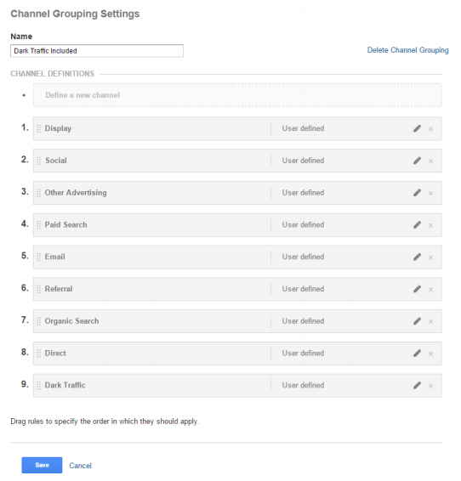The image size is (461, 481).
Task: Click the plus icon to add channel
Action: coord(24,95)
